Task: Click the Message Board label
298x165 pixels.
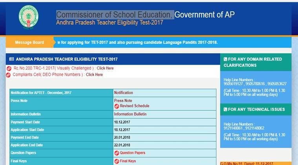Action: [29, 42]
